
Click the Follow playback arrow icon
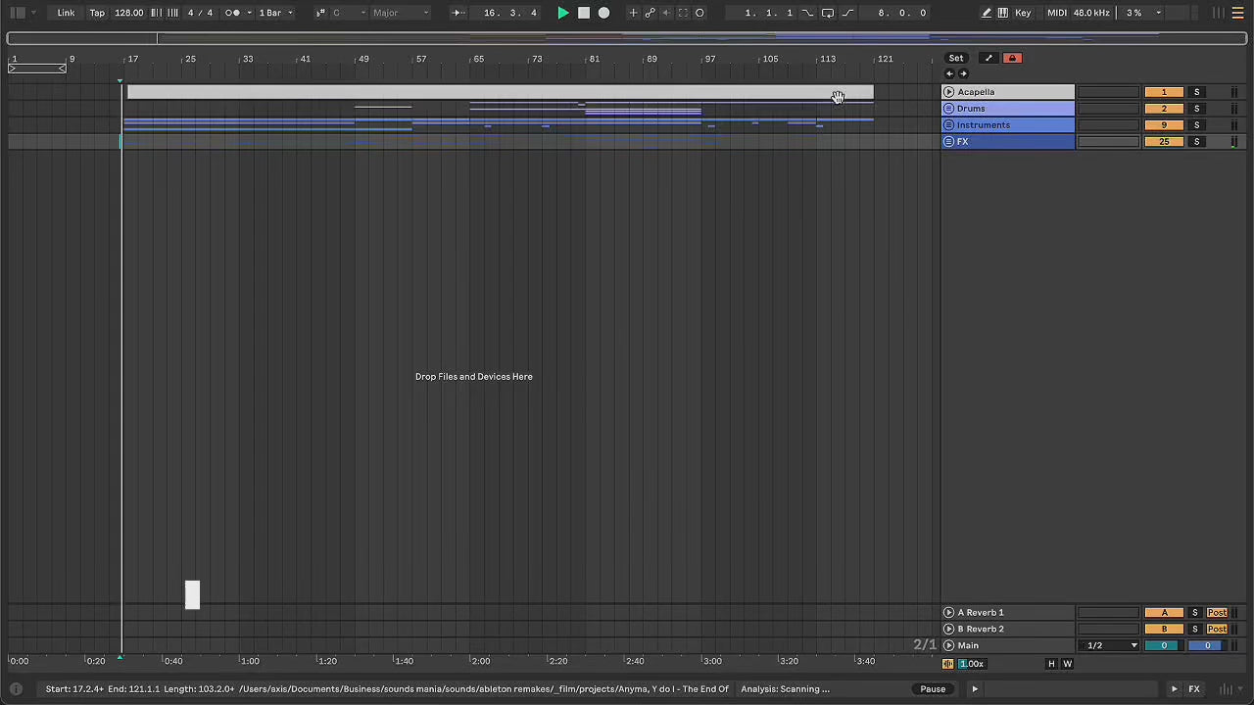click(x=457, y=13)
